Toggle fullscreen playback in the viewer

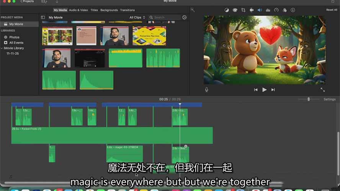[x=322, y=90]
